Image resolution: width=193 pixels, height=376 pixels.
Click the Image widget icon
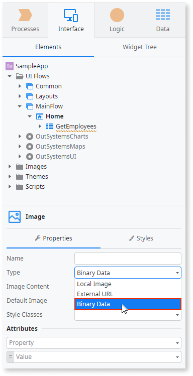click(x=15, y=217)
